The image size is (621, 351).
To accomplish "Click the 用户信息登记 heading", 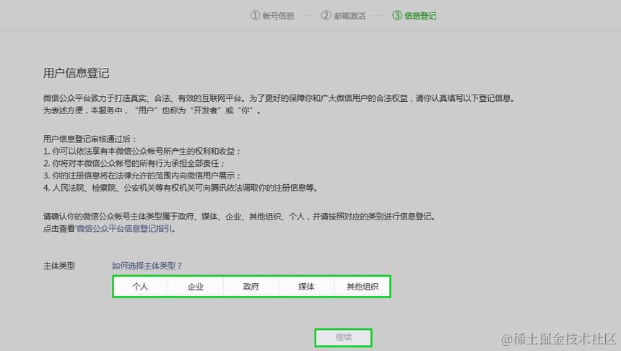I will (x=76, y=73).
